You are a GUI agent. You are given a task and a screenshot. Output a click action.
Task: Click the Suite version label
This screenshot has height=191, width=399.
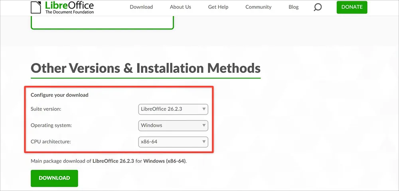coord(46,109)
